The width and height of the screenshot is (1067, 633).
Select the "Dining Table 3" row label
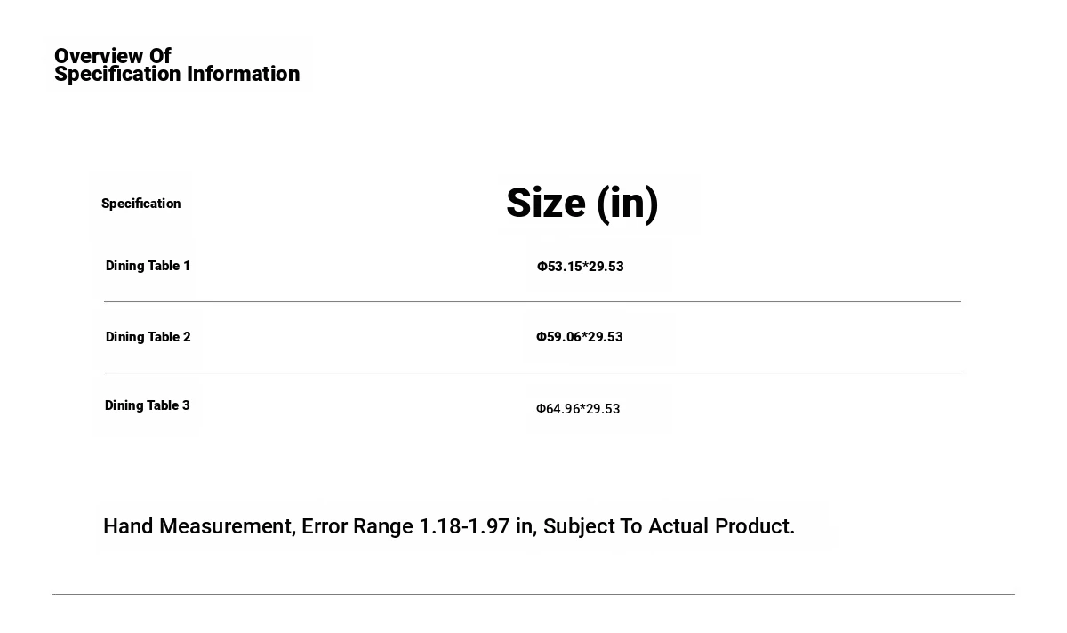click(x=147, y=405)
